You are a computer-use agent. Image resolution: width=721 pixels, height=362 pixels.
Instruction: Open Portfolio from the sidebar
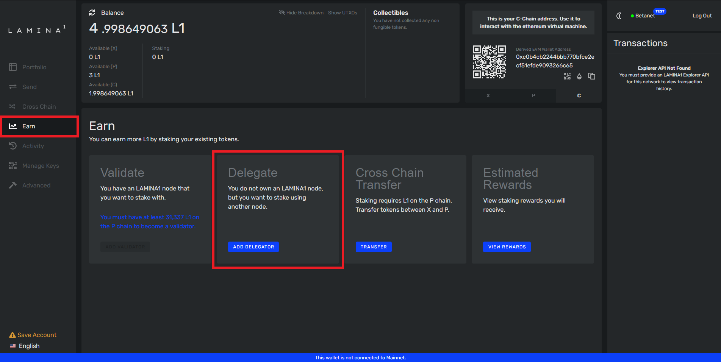(x=34, y=67)
